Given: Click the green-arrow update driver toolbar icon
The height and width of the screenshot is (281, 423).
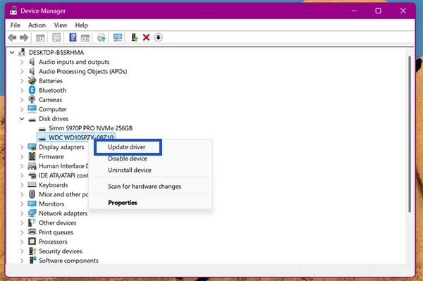Looking at the screenshot, I should 135,37.
